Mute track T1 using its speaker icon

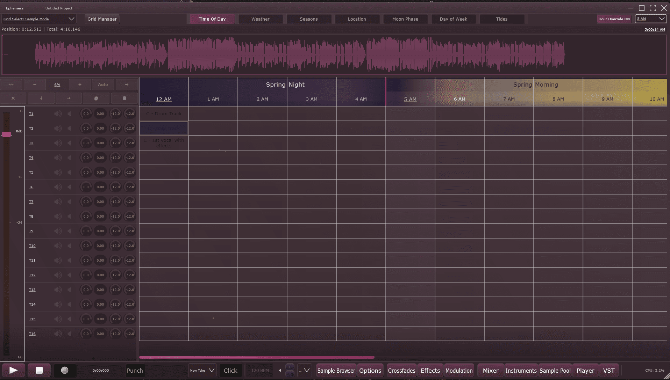click(x=58, y=114)
